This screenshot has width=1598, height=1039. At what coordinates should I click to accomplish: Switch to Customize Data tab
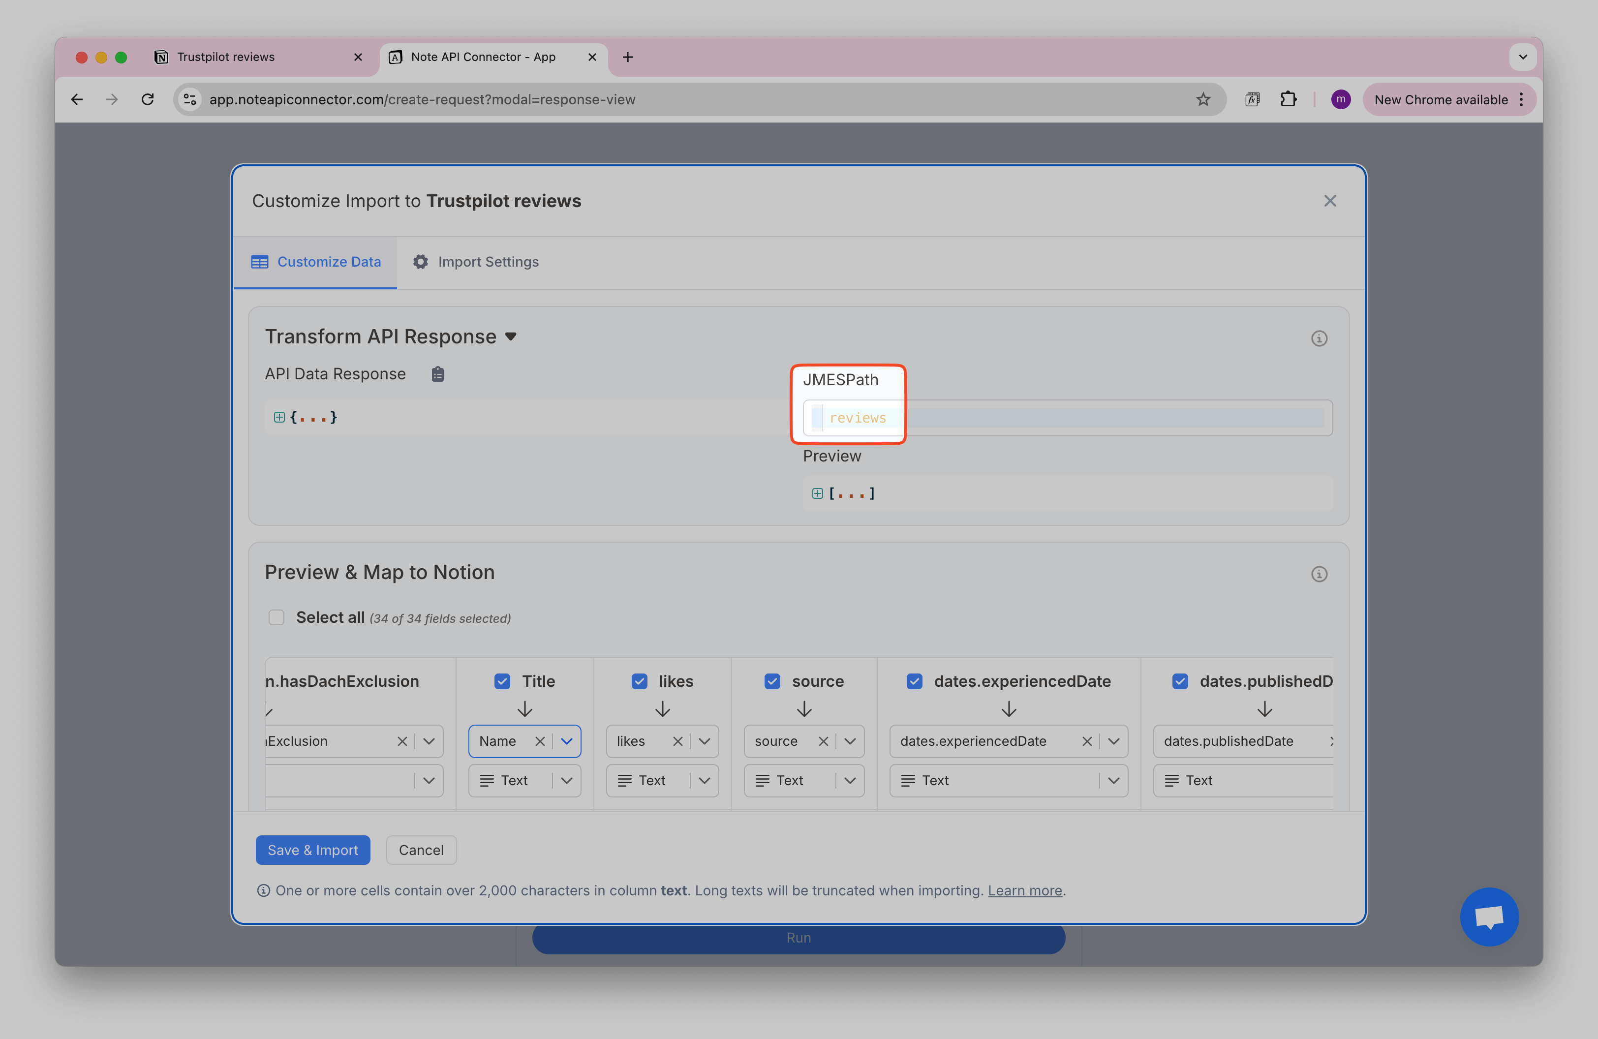point(315,262)
